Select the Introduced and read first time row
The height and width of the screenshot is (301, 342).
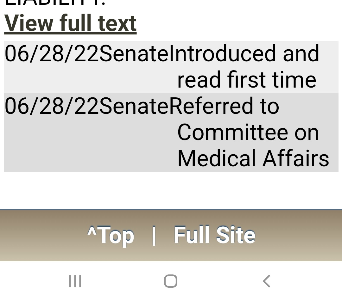click(x=171, y=67)
